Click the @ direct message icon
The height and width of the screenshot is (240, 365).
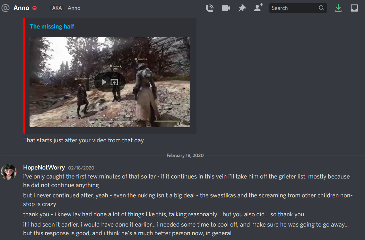(x=5, y=8)
